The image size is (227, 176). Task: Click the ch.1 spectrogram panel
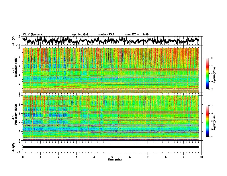point(110,70)
